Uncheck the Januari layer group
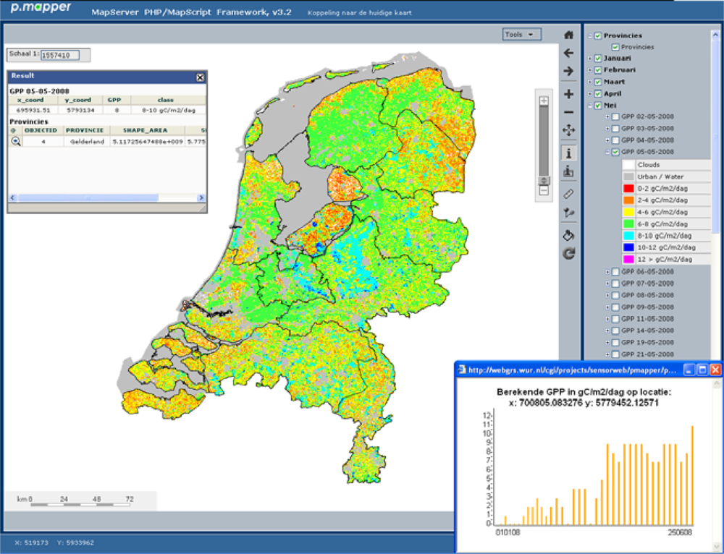This screenshot has width=724, height=554. pyautogui.click(x=598, y=59)
